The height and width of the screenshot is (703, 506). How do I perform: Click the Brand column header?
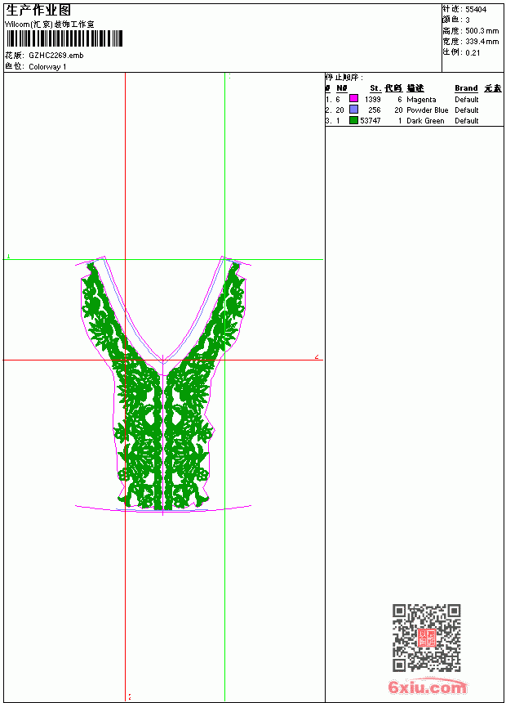[466, 88]
